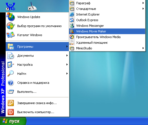148x125 pixels.
Task: Choose Найти in the start menu
Action: 37,74
